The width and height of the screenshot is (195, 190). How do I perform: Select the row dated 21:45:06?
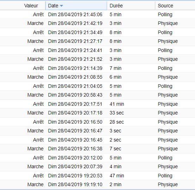tap(97, 14)
